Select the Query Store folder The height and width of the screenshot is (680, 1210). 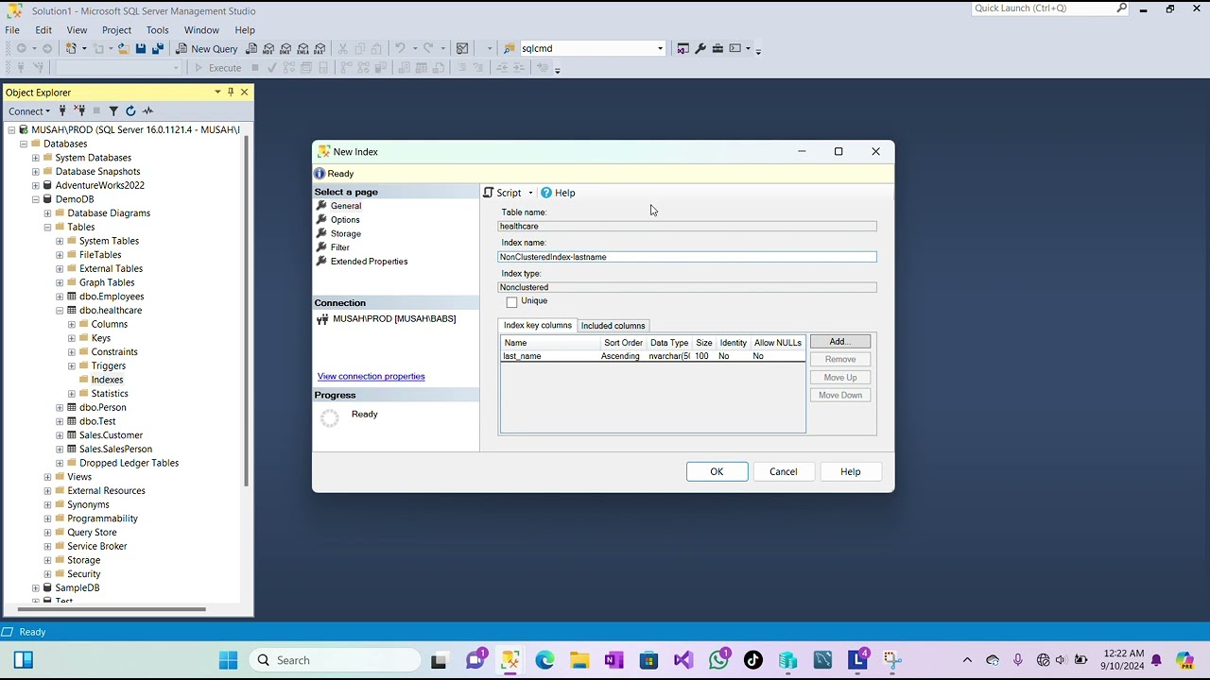click(x=92, y=533)
